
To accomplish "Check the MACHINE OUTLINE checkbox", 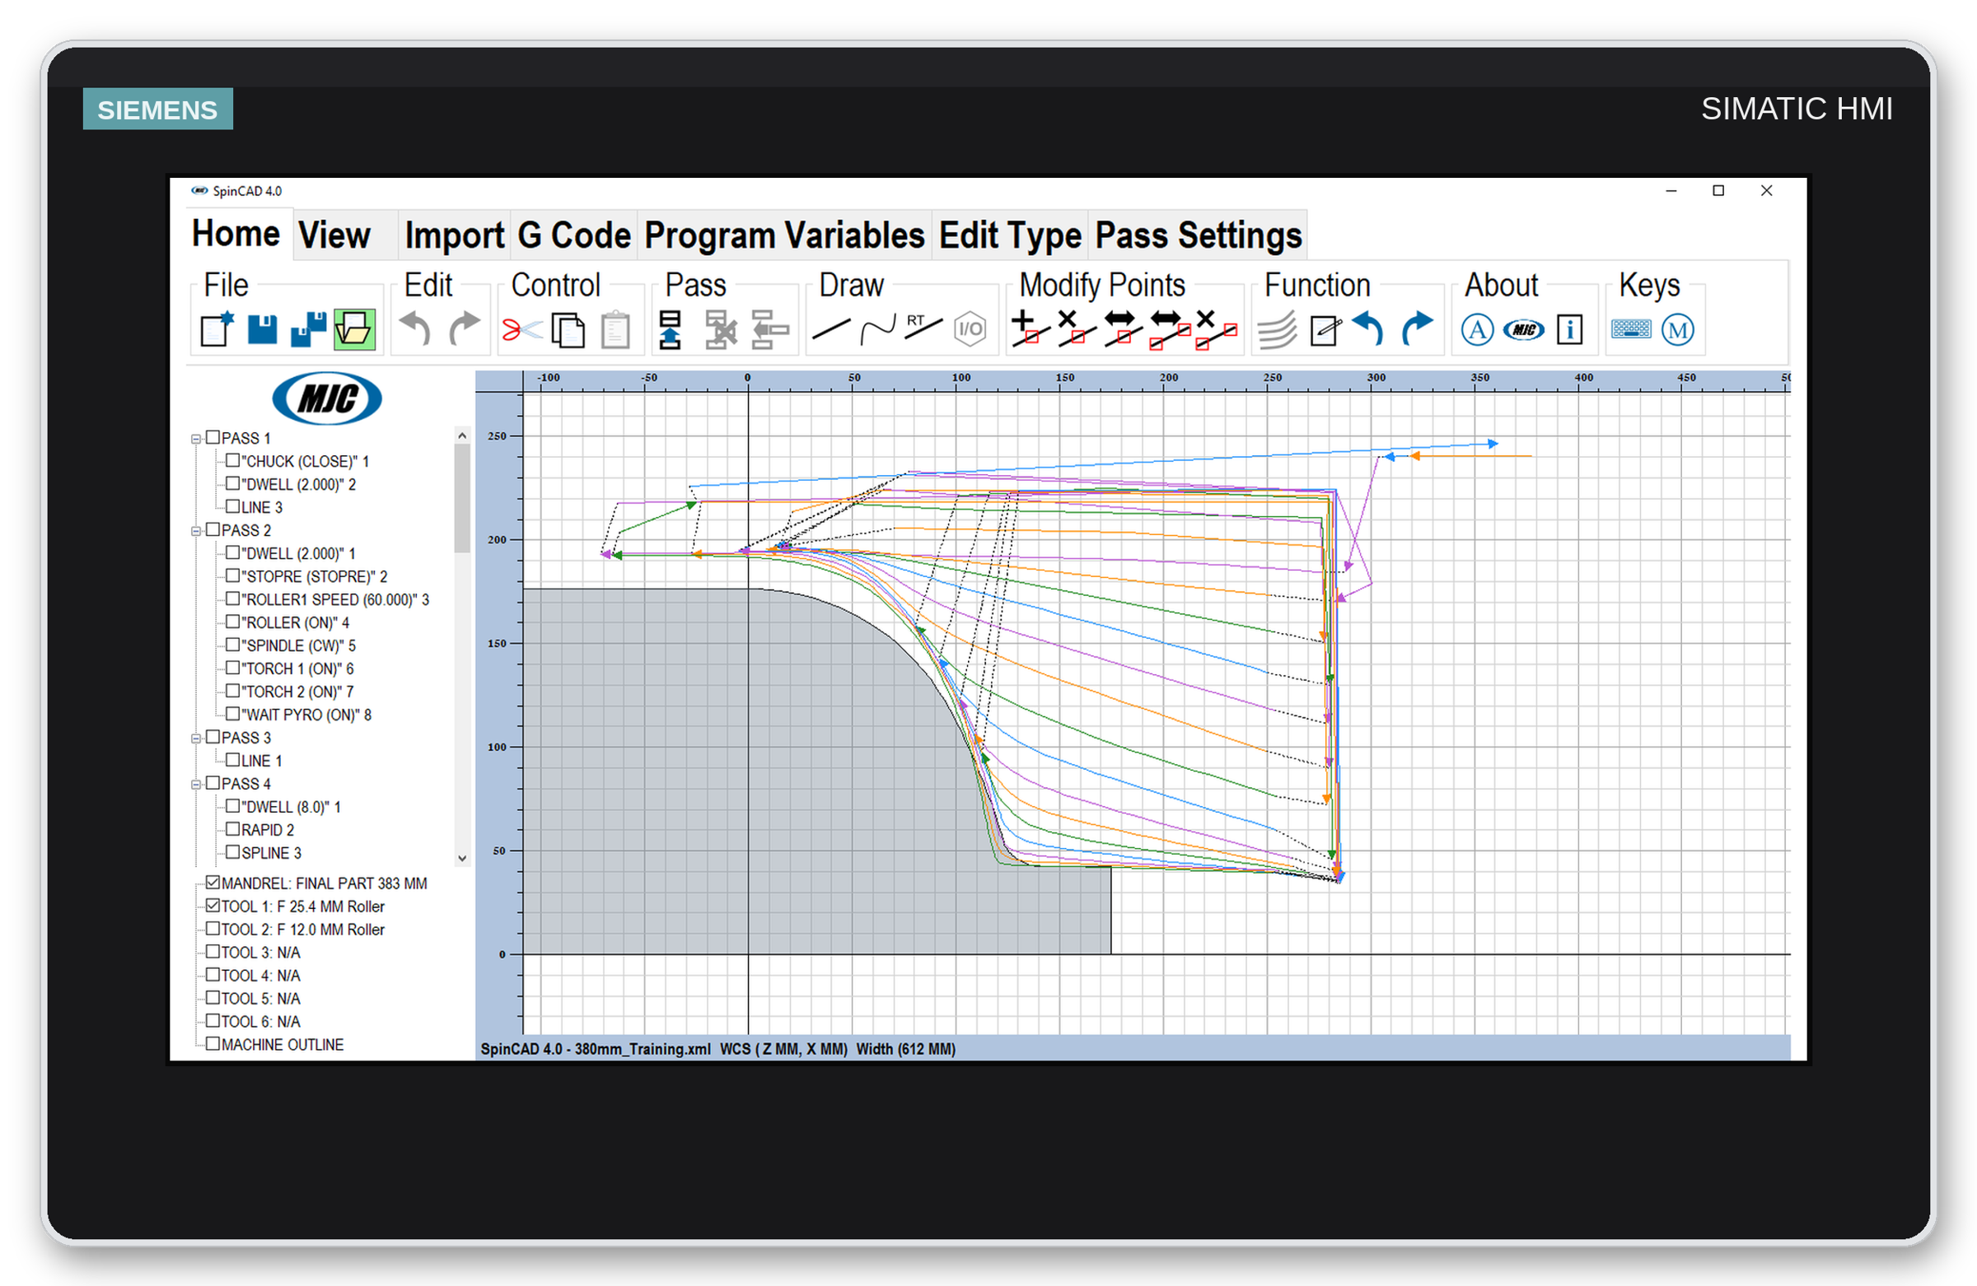I will point(213,1044).
